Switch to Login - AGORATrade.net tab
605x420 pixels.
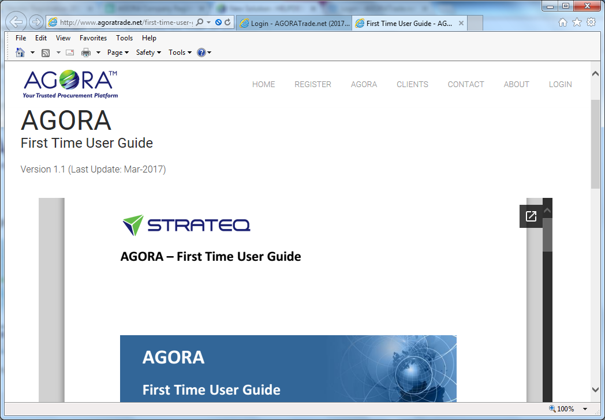[294, 24]
